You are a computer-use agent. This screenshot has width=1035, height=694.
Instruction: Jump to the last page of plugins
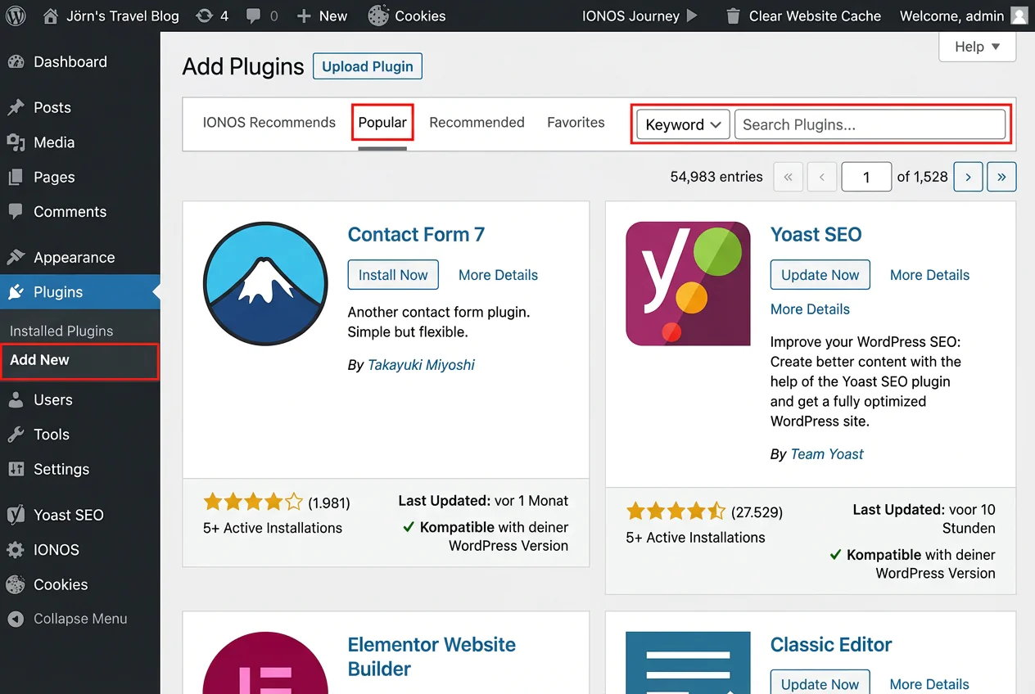pyautogui.click(x=1001, y=177)
